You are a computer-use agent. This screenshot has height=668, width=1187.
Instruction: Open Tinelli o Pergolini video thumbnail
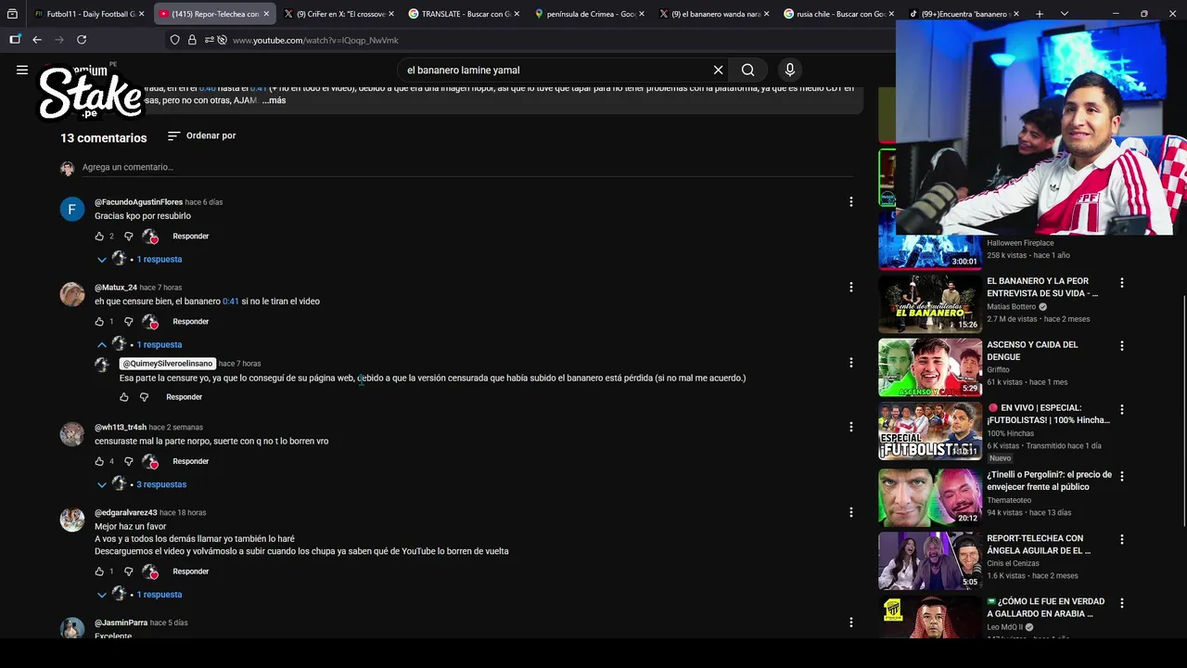[929, 497]
